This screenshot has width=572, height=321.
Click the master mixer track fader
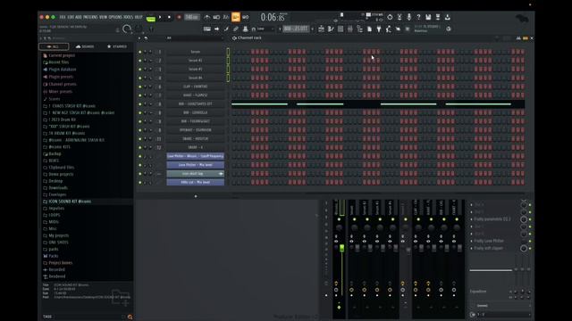coord(341,248)
